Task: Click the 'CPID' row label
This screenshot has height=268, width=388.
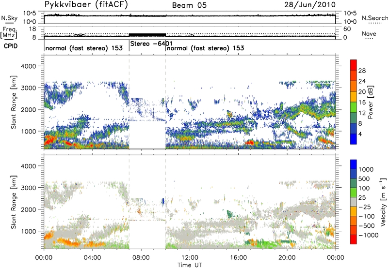Action: [x=11, y=46]
